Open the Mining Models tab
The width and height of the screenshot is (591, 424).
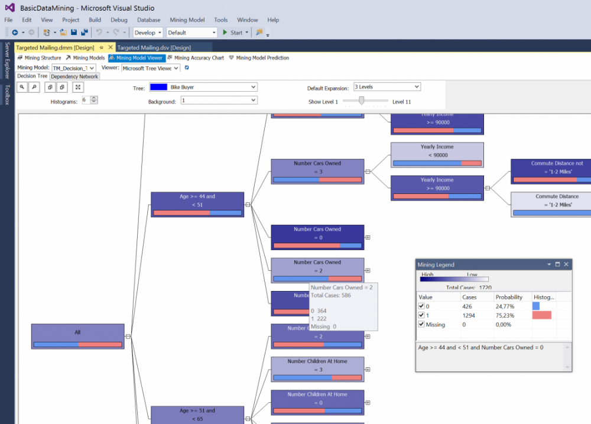point(85,58)
